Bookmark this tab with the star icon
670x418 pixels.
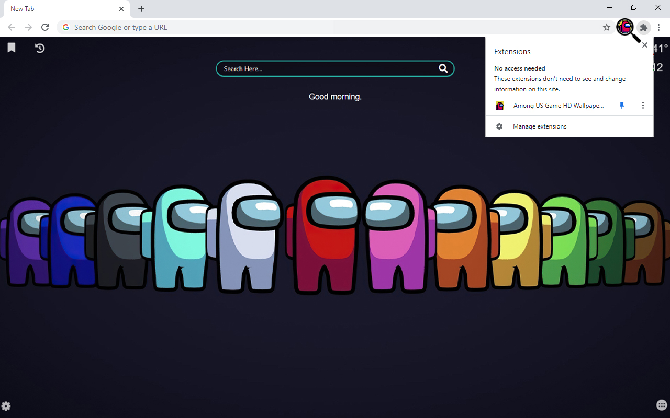pos(607,27)
